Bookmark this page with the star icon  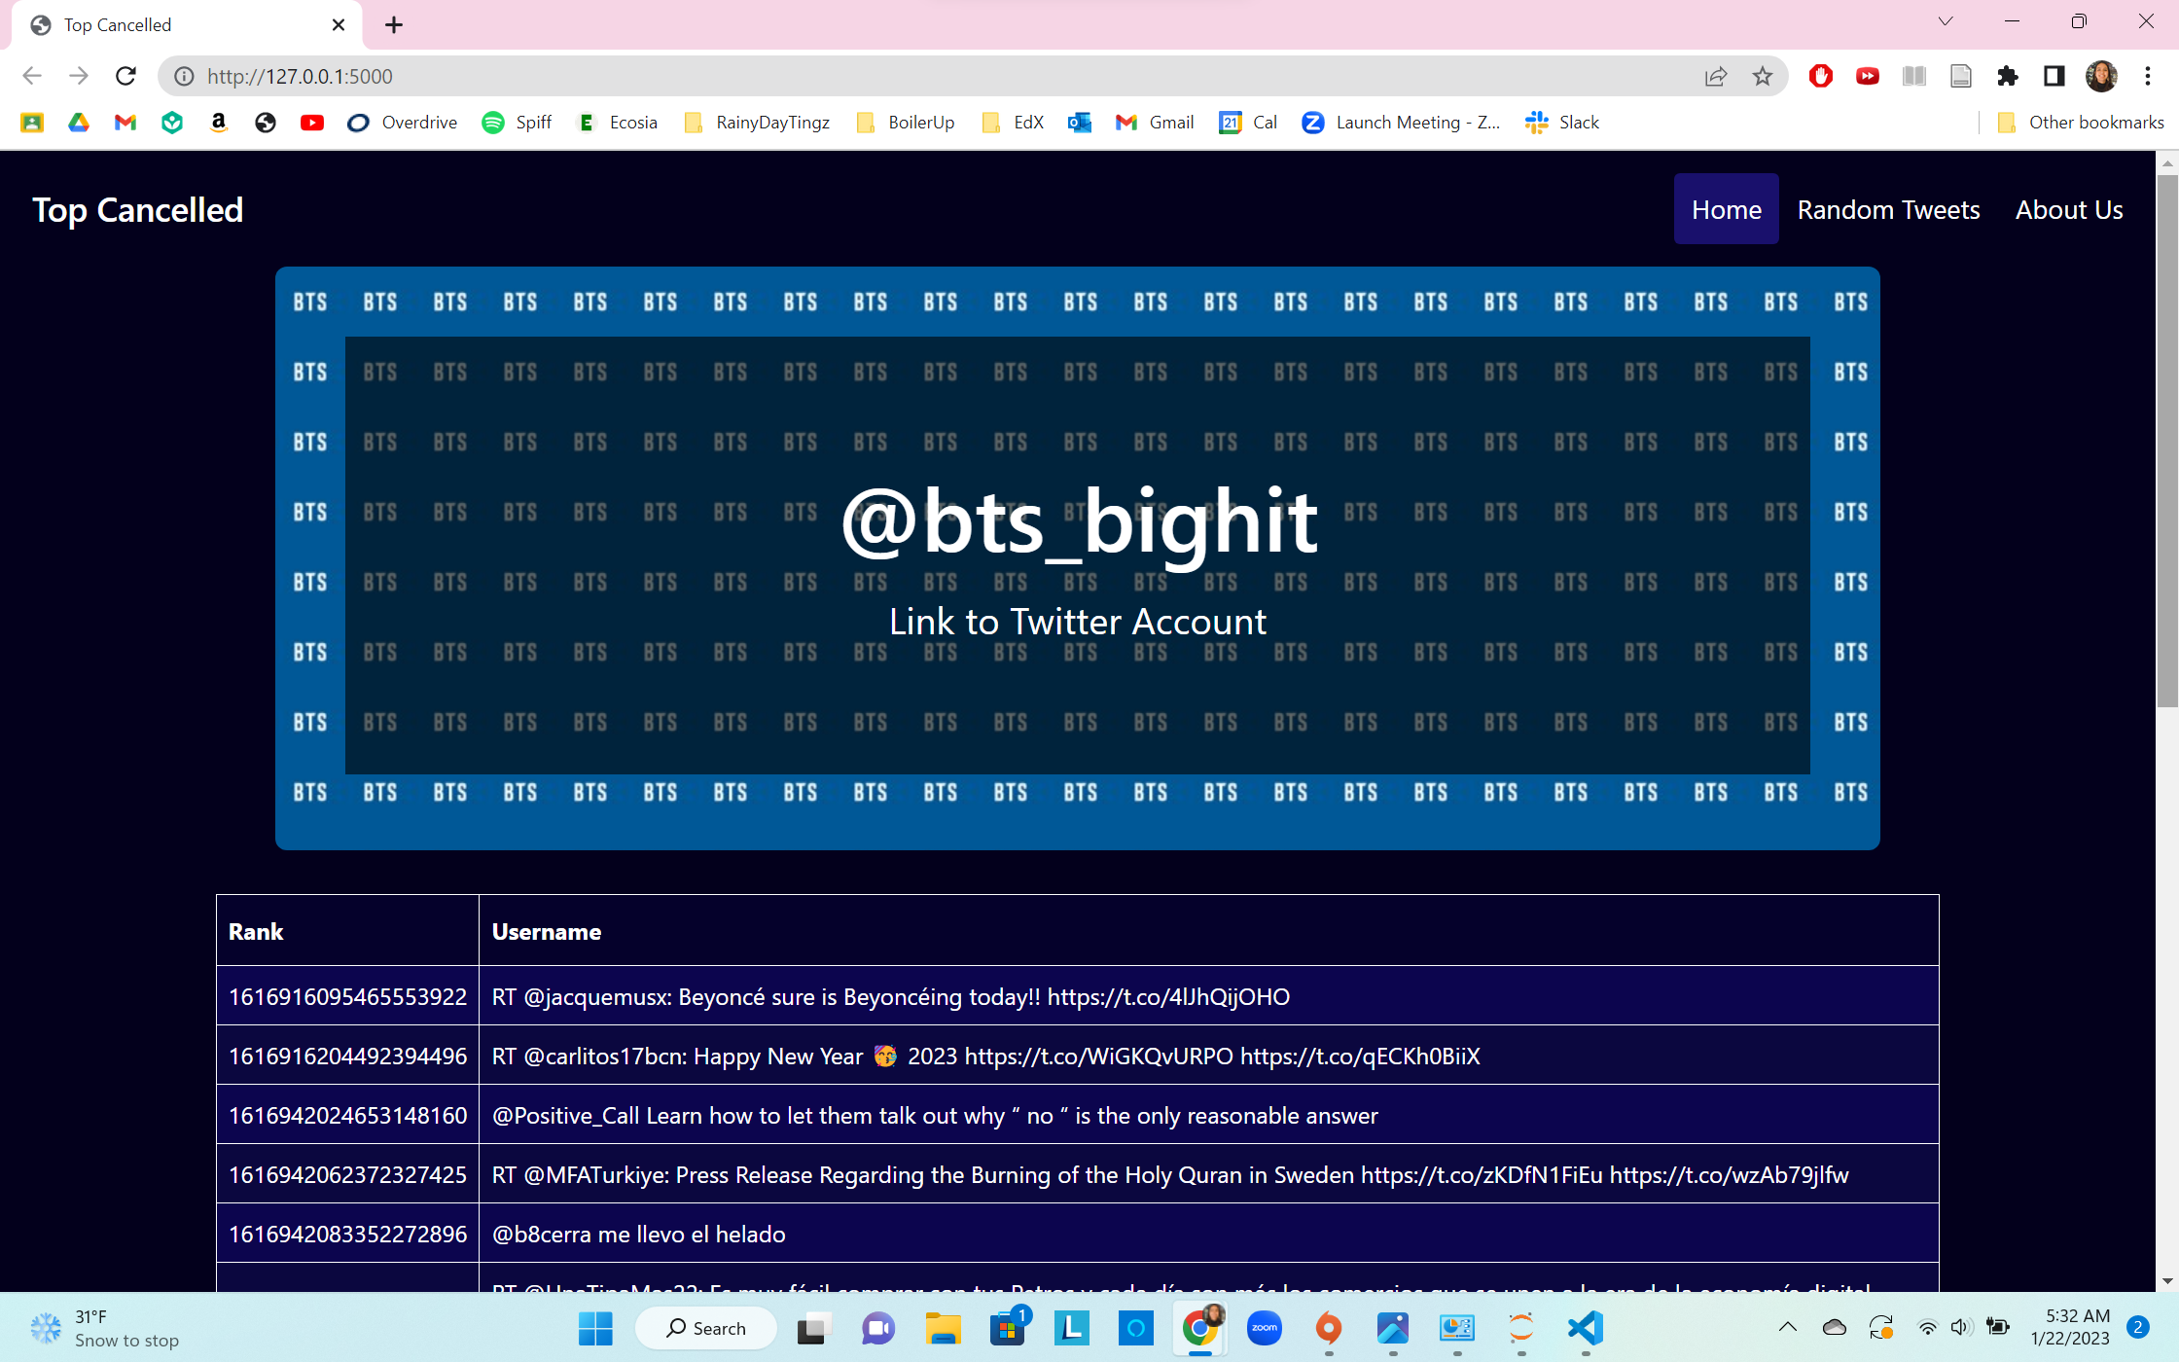click(x=1762, y=76)
